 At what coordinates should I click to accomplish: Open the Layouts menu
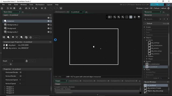[x=49, y=5]
